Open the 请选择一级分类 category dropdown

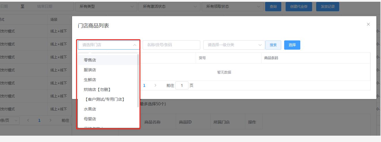tap(234, 45)
